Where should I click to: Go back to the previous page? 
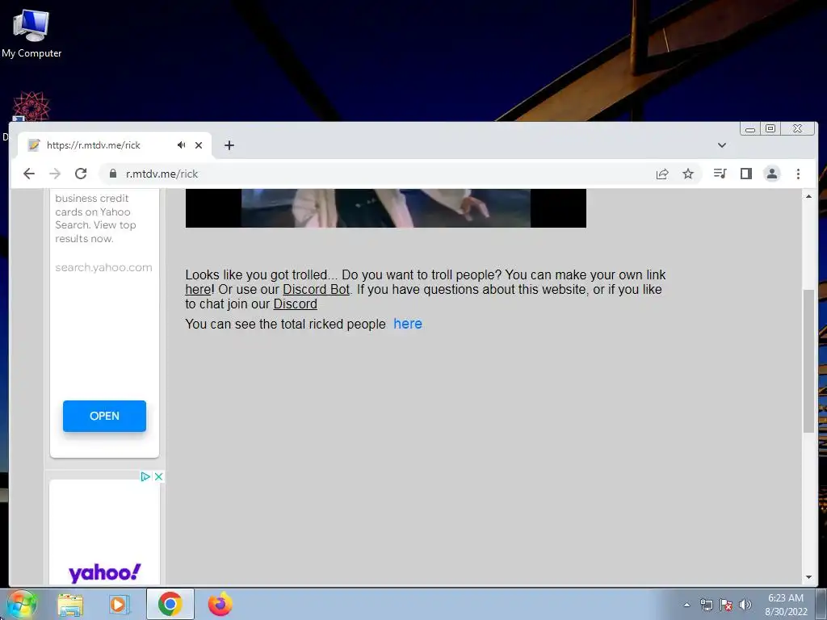pos(29,174)
